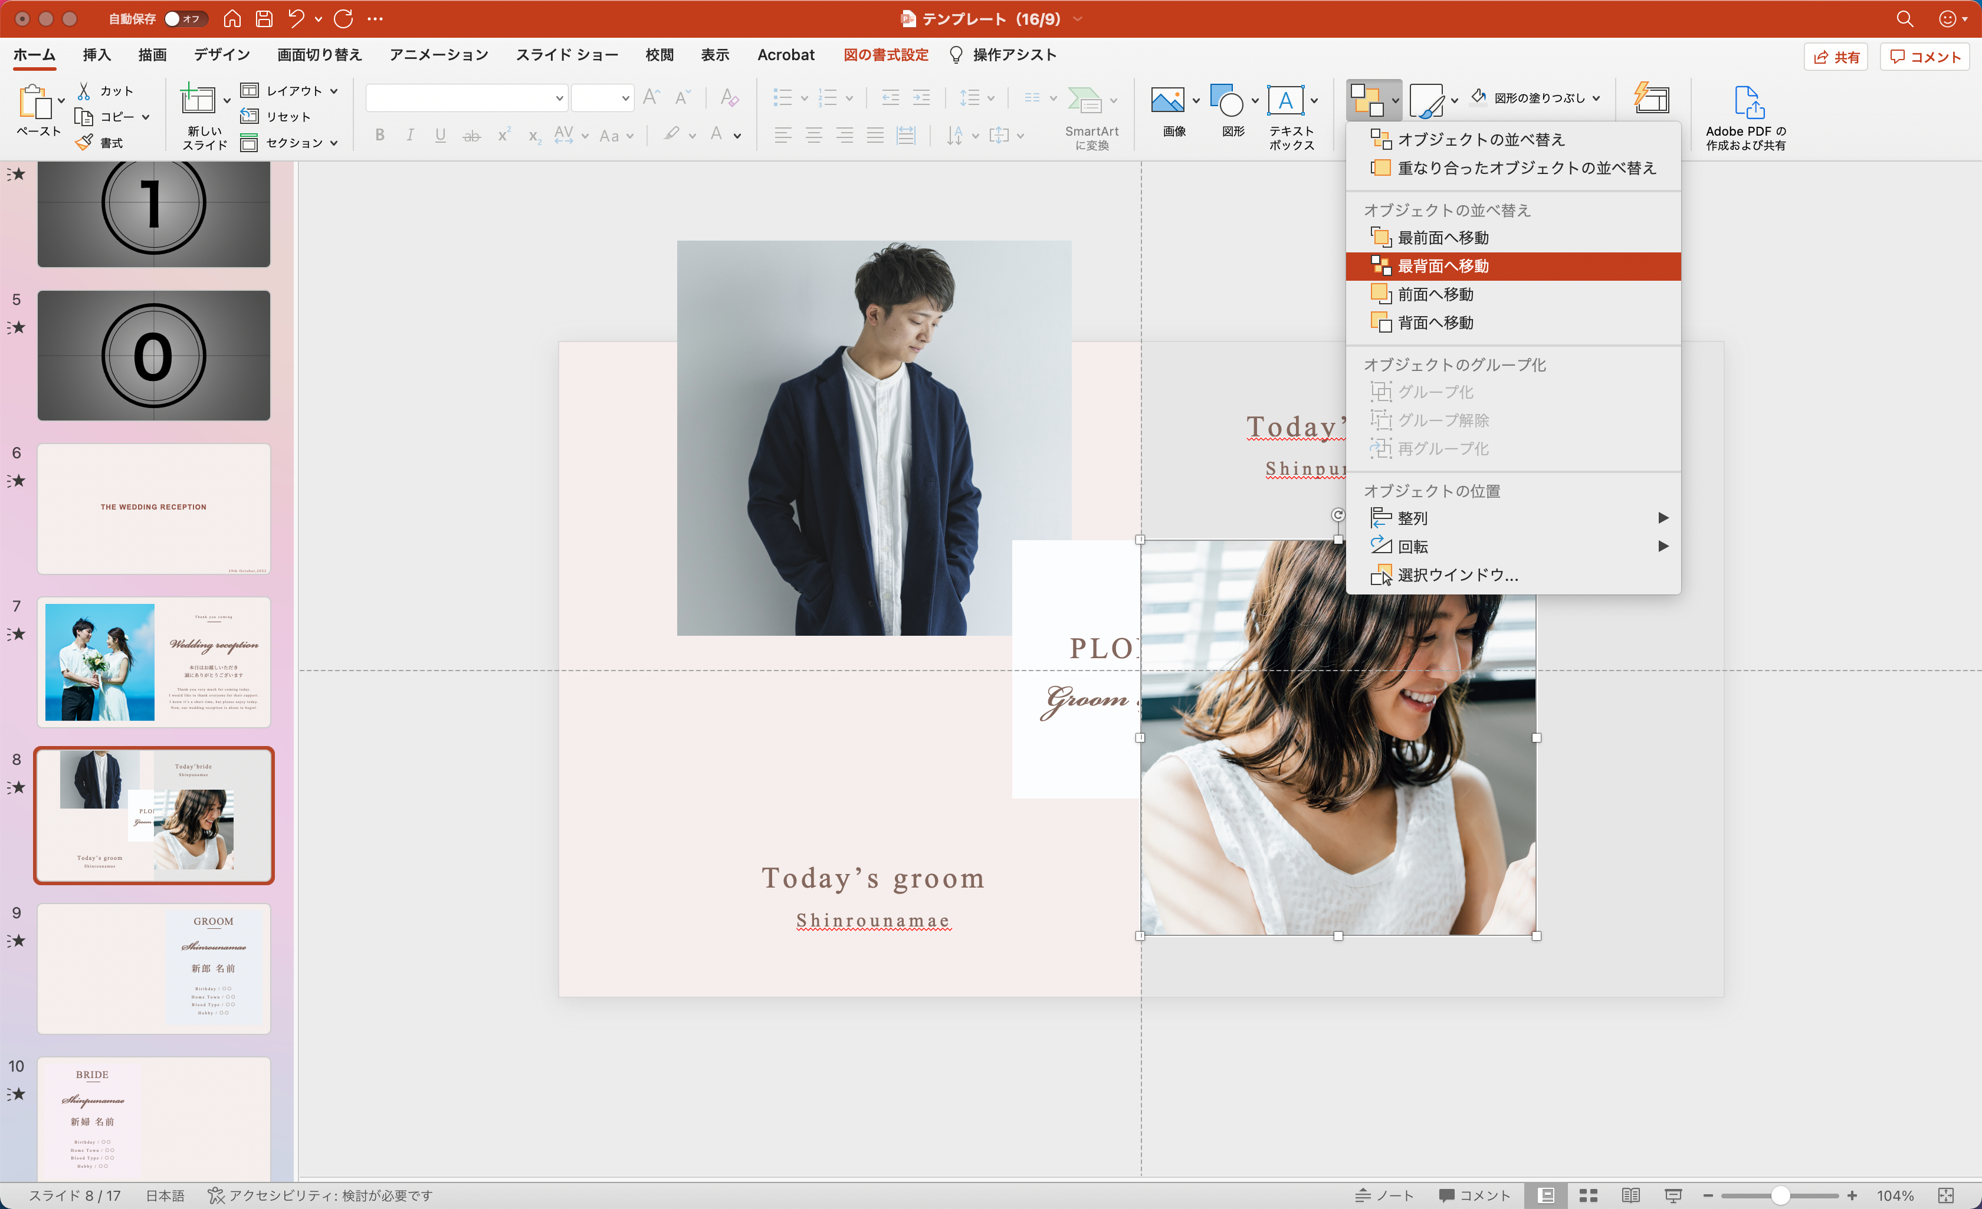Image resolution: width=1982 pixels, height=1209 pixels.
Task: Click the accessibility status in status bar
Action: (x=320, y=1195)
